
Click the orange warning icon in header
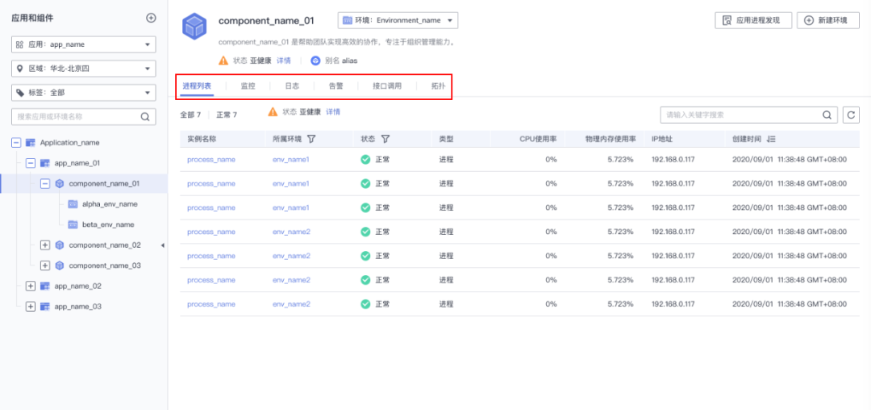[x=223, y=61]
